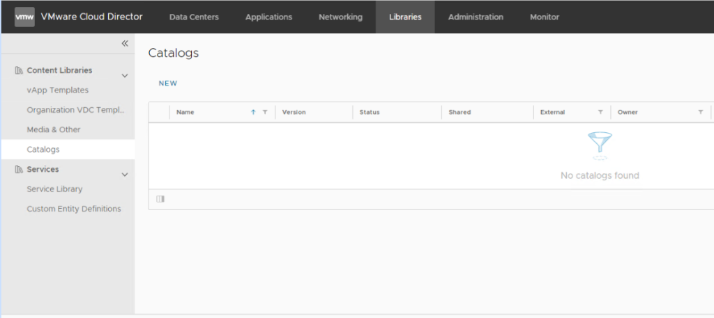Collapse the Content Libraries section chevron
Screen dimensions: 714x318
pyautogui.click(x=125, y=75)
